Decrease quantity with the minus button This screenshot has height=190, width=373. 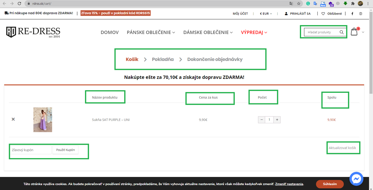pos(262,120)
